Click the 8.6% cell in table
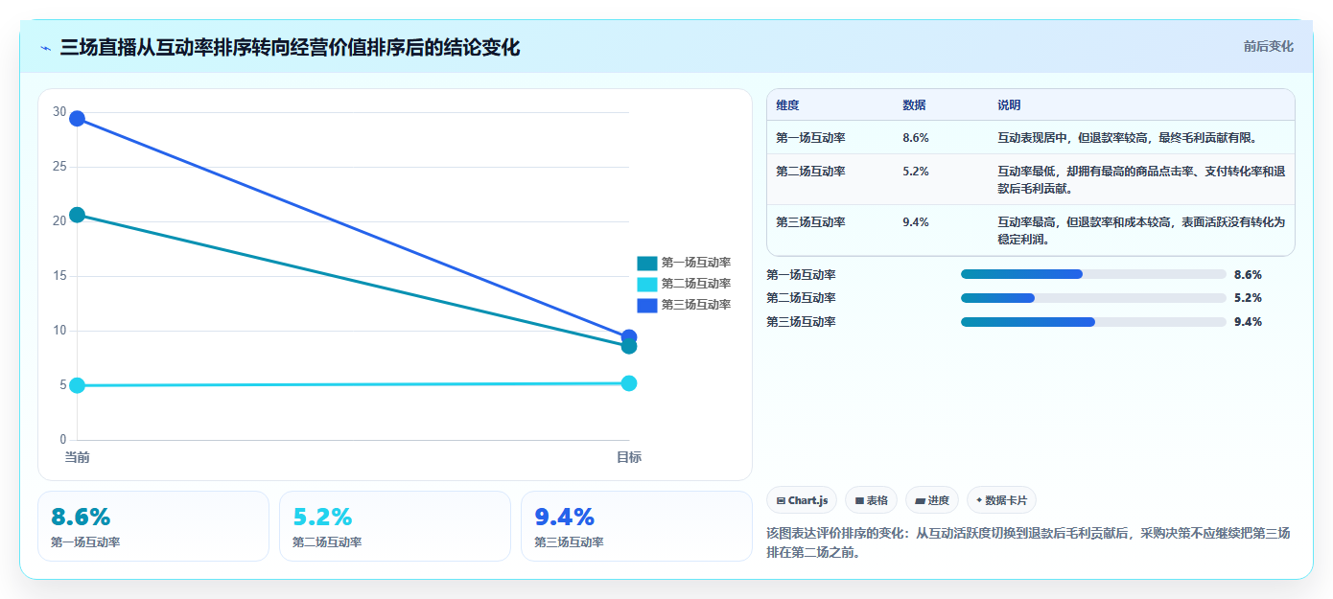The width and height of the screenshot is (1333, 599). (x=916, y=138)
